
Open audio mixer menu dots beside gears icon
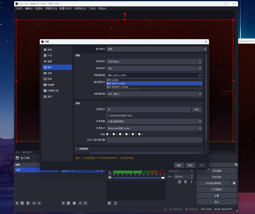[115, 203]
